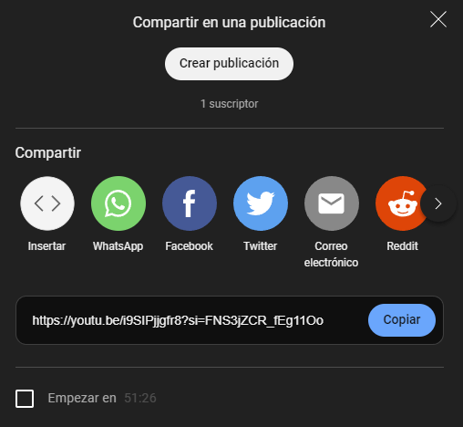Click the Facebook text label
Screen dimensions: 463x427
[x=190, y=246]
